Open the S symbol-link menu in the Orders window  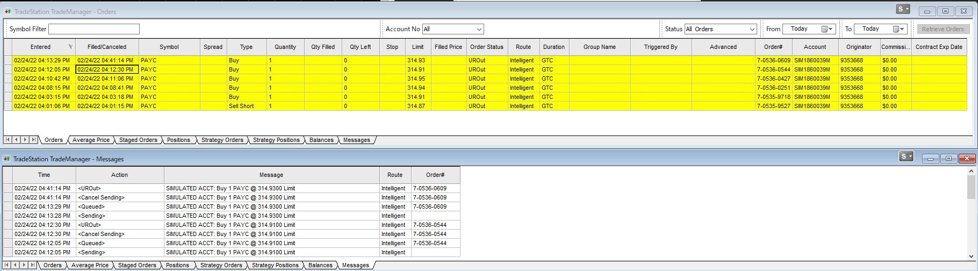(x=903, y=10)
